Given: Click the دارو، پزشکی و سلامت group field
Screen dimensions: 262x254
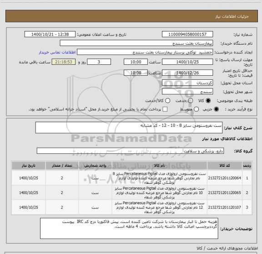Looking at the screenshot, I should pos(130,151).
